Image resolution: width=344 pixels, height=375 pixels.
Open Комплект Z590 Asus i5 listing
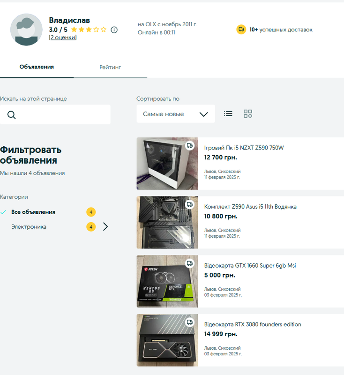point(250,207)
